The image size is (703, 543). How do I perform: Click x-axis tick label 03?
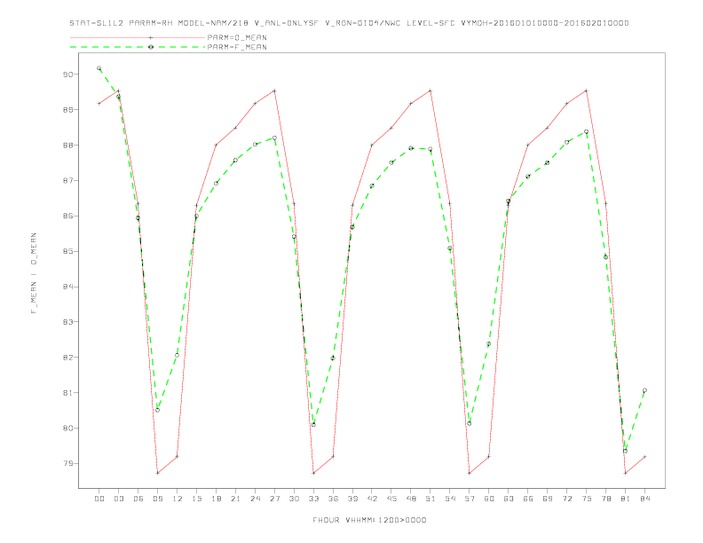click(118, 499)
